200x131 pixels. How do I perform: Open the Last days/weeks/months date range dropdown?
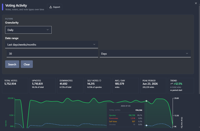pyautogui.click(x=52, y=44)
